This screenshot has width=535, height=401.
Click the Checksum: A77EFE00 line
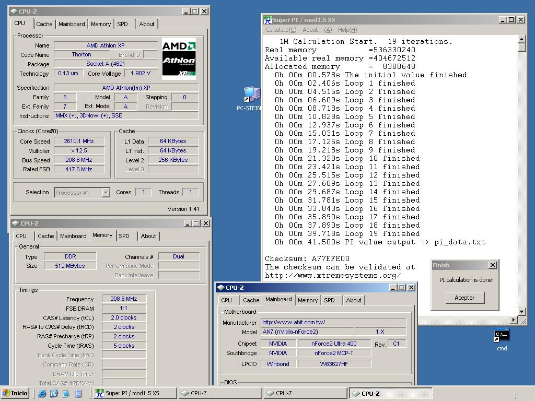307,258
